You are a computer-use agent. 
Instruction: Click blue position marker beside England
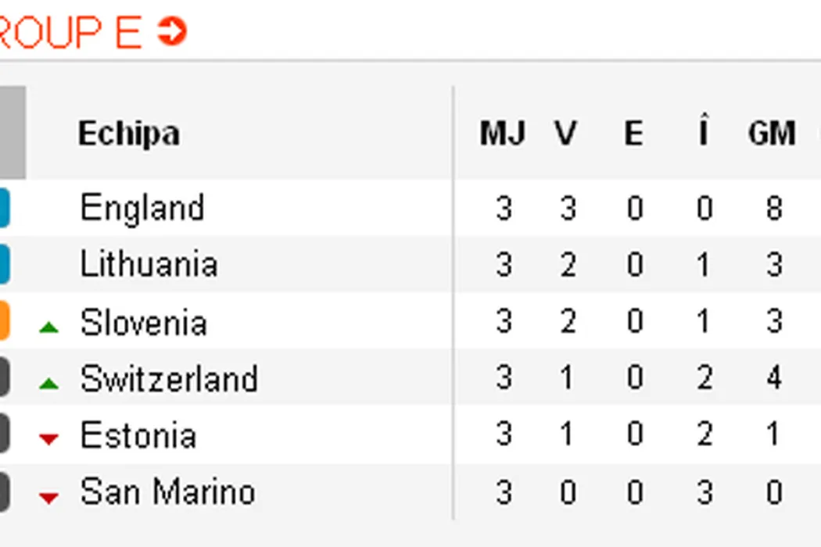click(4, 209)
